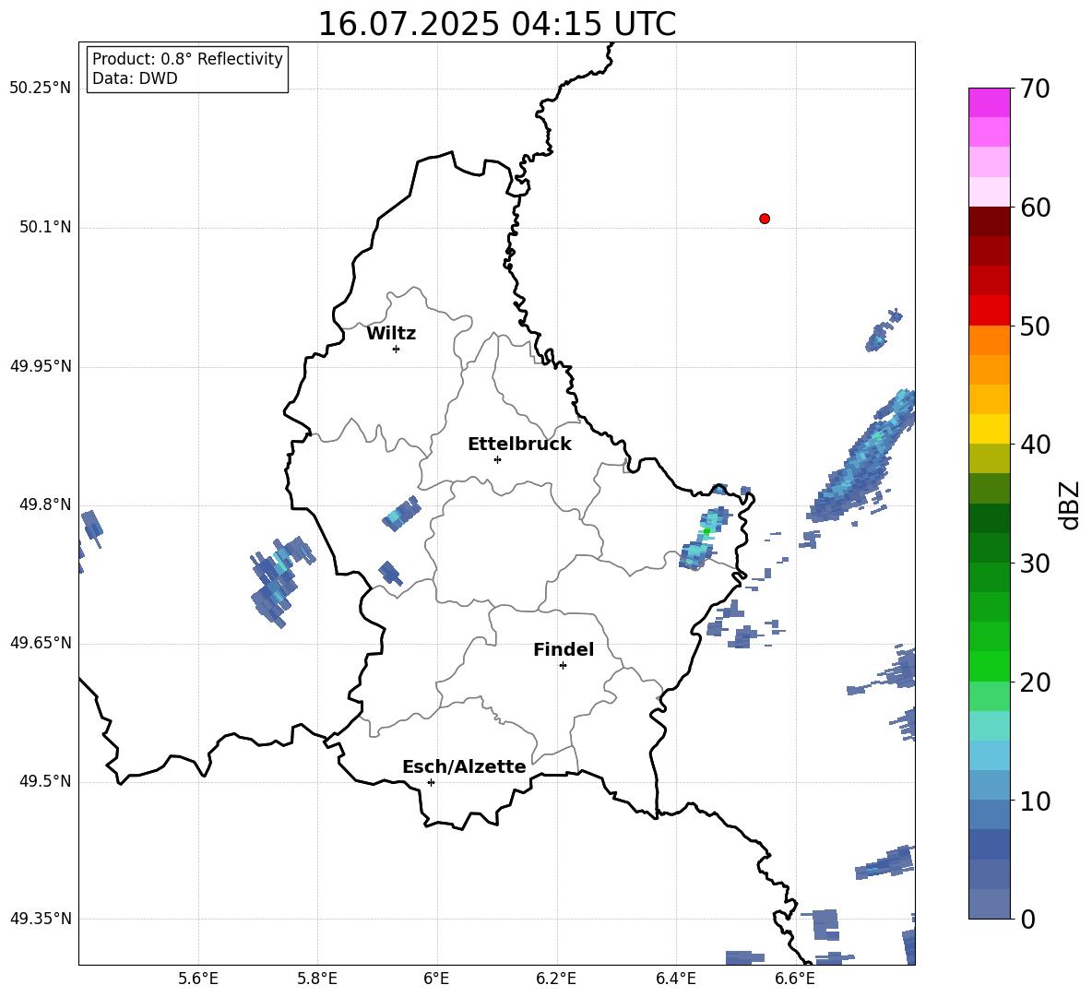This screenshot has width=1092, height=997.
Task: Click the Wiltz cross marker
Action: pos(396,349)
